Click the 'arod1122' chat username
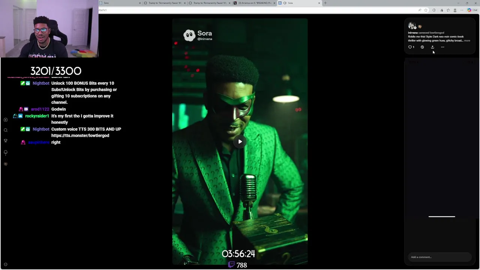 (40, 109)
